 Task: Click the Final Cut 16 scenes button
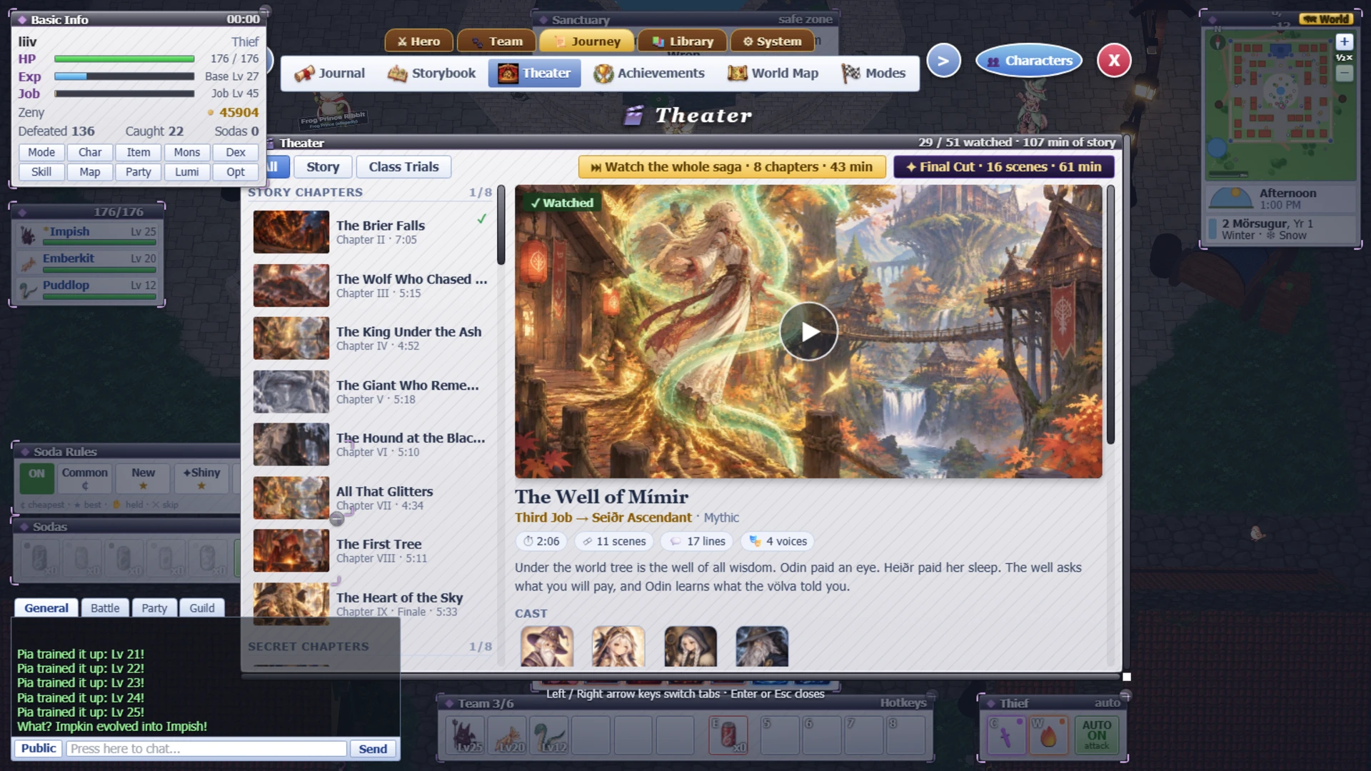(x=1004, y=167)
